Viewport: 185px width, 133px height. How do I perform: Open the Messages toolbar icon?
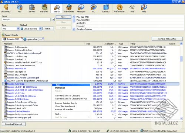[x=81, y=8]
